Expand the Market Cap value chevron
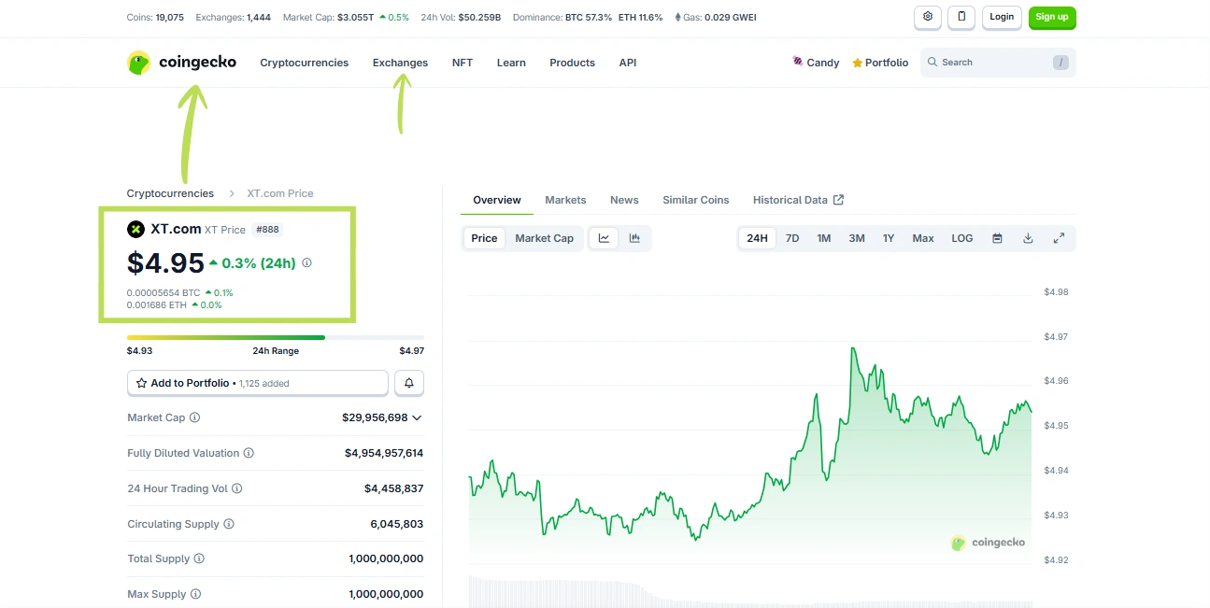This screenshot has width=1210, height=608. (417, 418)
